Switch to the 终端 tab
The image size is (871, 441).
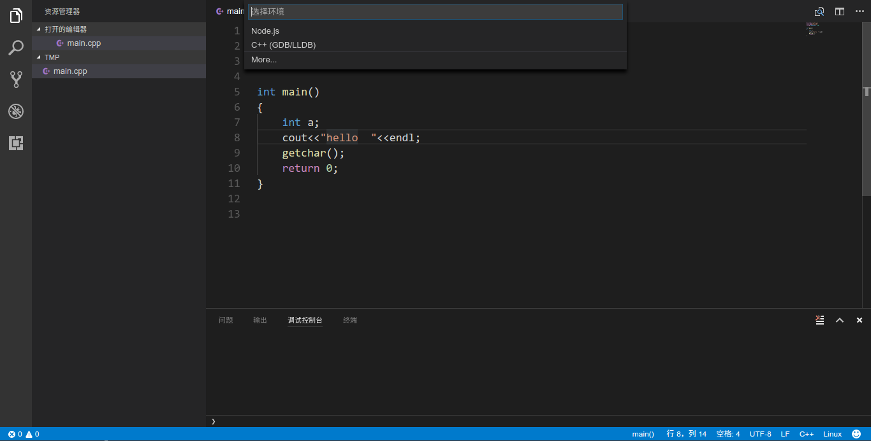(x=350, y=320)
